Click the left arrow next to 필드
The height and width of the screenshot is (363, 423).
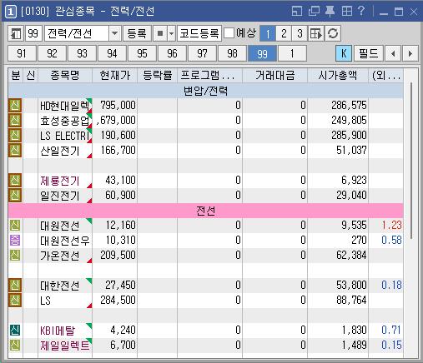click(393, 53)
